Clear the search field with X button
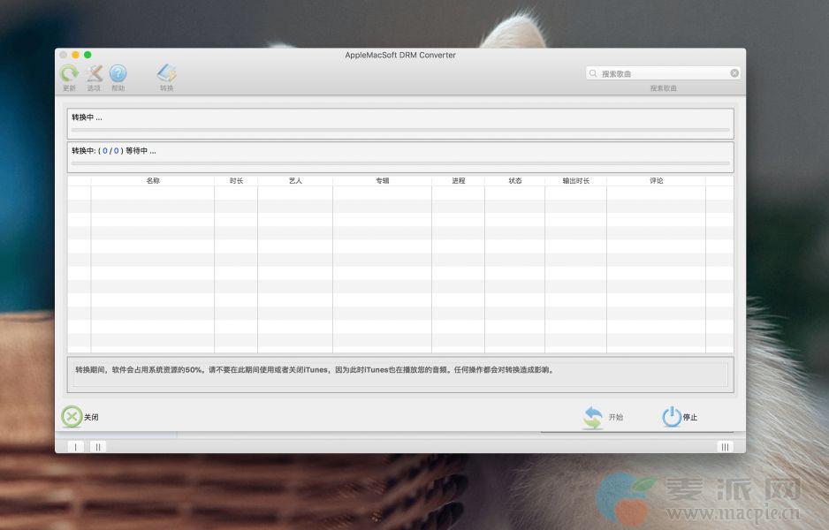 (x=734, y=73)
